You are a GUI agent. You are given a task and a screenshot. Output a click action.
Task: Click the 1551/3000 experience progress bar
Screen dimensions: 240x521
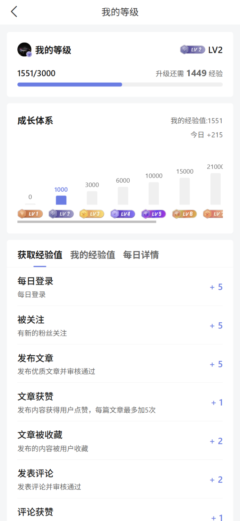(120, 84)
